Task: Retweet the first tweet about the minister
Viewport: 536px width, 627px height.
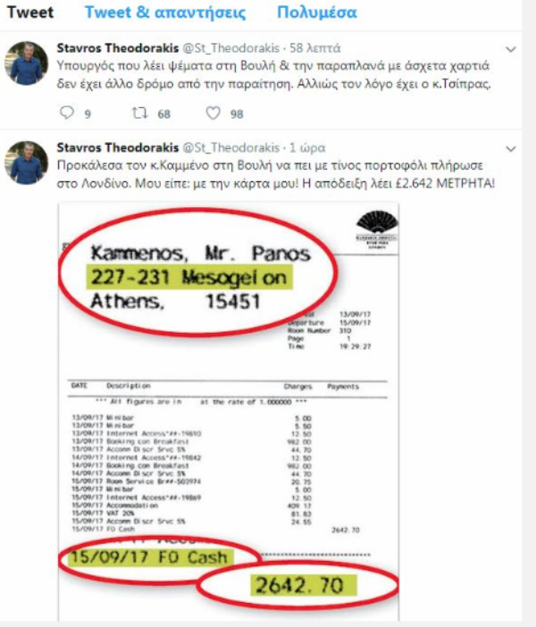Action: coord(139,113)
